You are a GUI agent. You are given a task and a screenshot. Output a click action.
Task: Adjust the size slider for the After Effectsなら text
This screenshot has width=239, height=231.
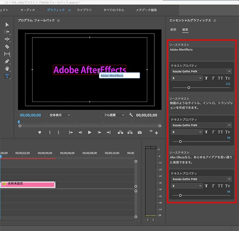coord(180,195)
